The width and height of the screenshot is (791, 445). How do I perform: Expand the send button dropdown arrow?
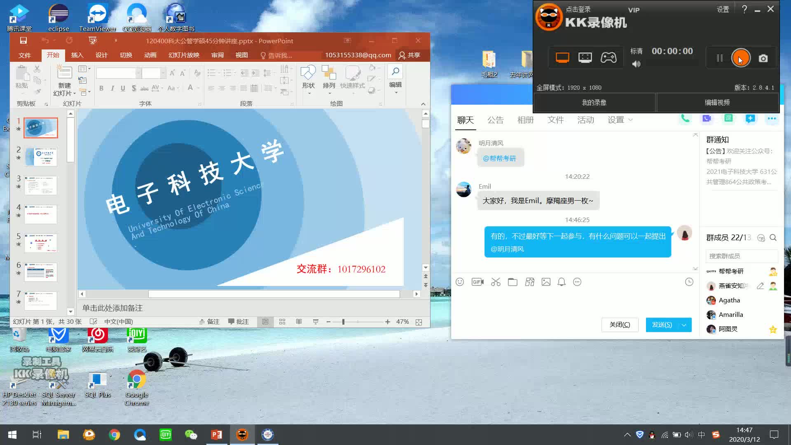pos(684,325)
